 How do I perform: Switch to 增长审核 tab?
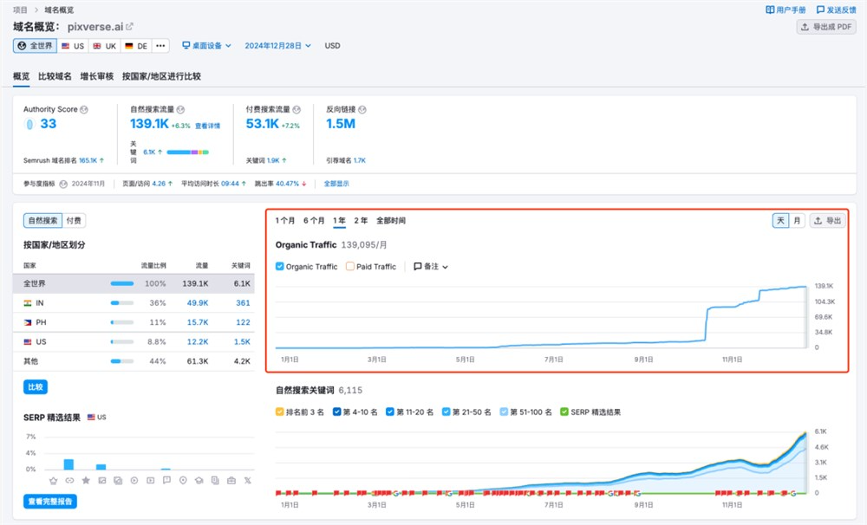[x=97, y=76]
